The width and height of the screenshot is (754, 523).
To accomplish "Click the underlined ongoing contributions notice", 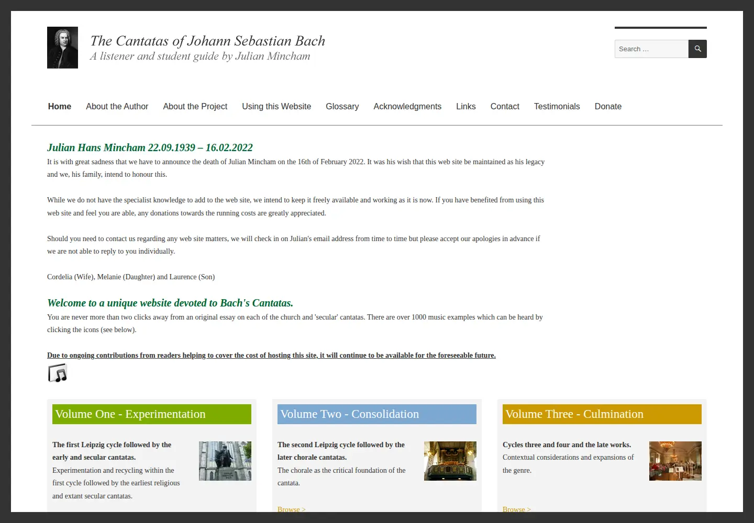I will click(x=271, y=356).
